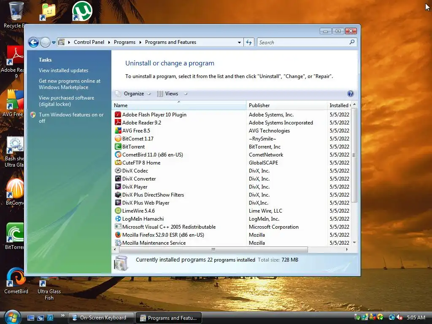
Task: Select the Adobe Reader 9.2 list icon
Action: pyautogui.click(x=118, y=123)
